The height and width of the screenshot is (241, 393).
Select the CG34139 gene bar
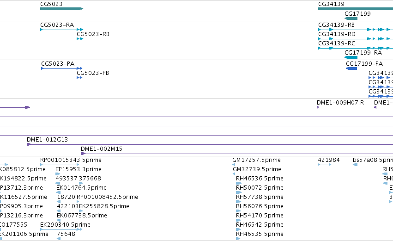point(356,9)
